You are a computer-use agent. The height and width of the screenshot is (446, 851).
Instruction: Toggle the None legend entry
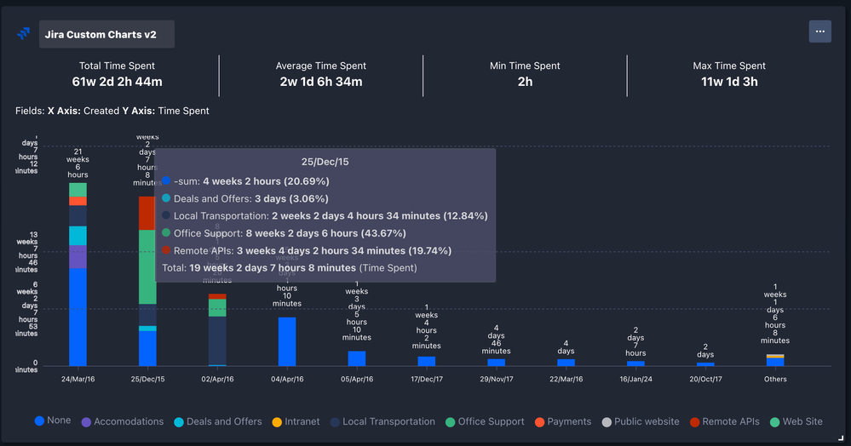pos(53,420)
